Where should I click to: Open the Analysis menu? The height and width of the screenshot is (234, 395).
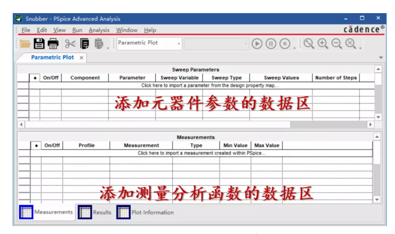coord(99,30)
